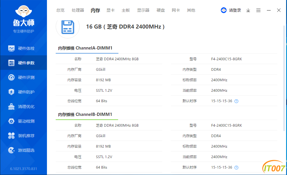Click the 16 GB 芝奇 DDR4 2400MHz title

point(125,27)
